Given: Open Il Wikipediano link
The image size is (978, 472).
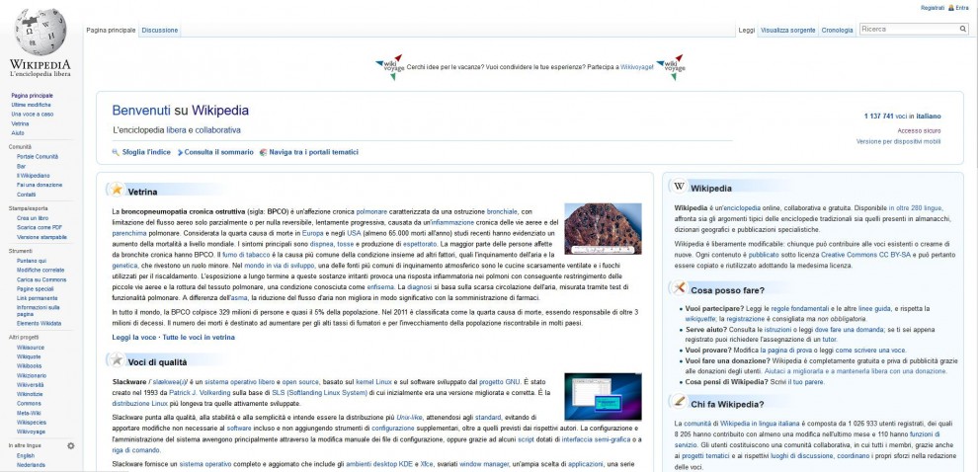Looking at the screenshot, I should pyautogui.click(x=33, y=176).
